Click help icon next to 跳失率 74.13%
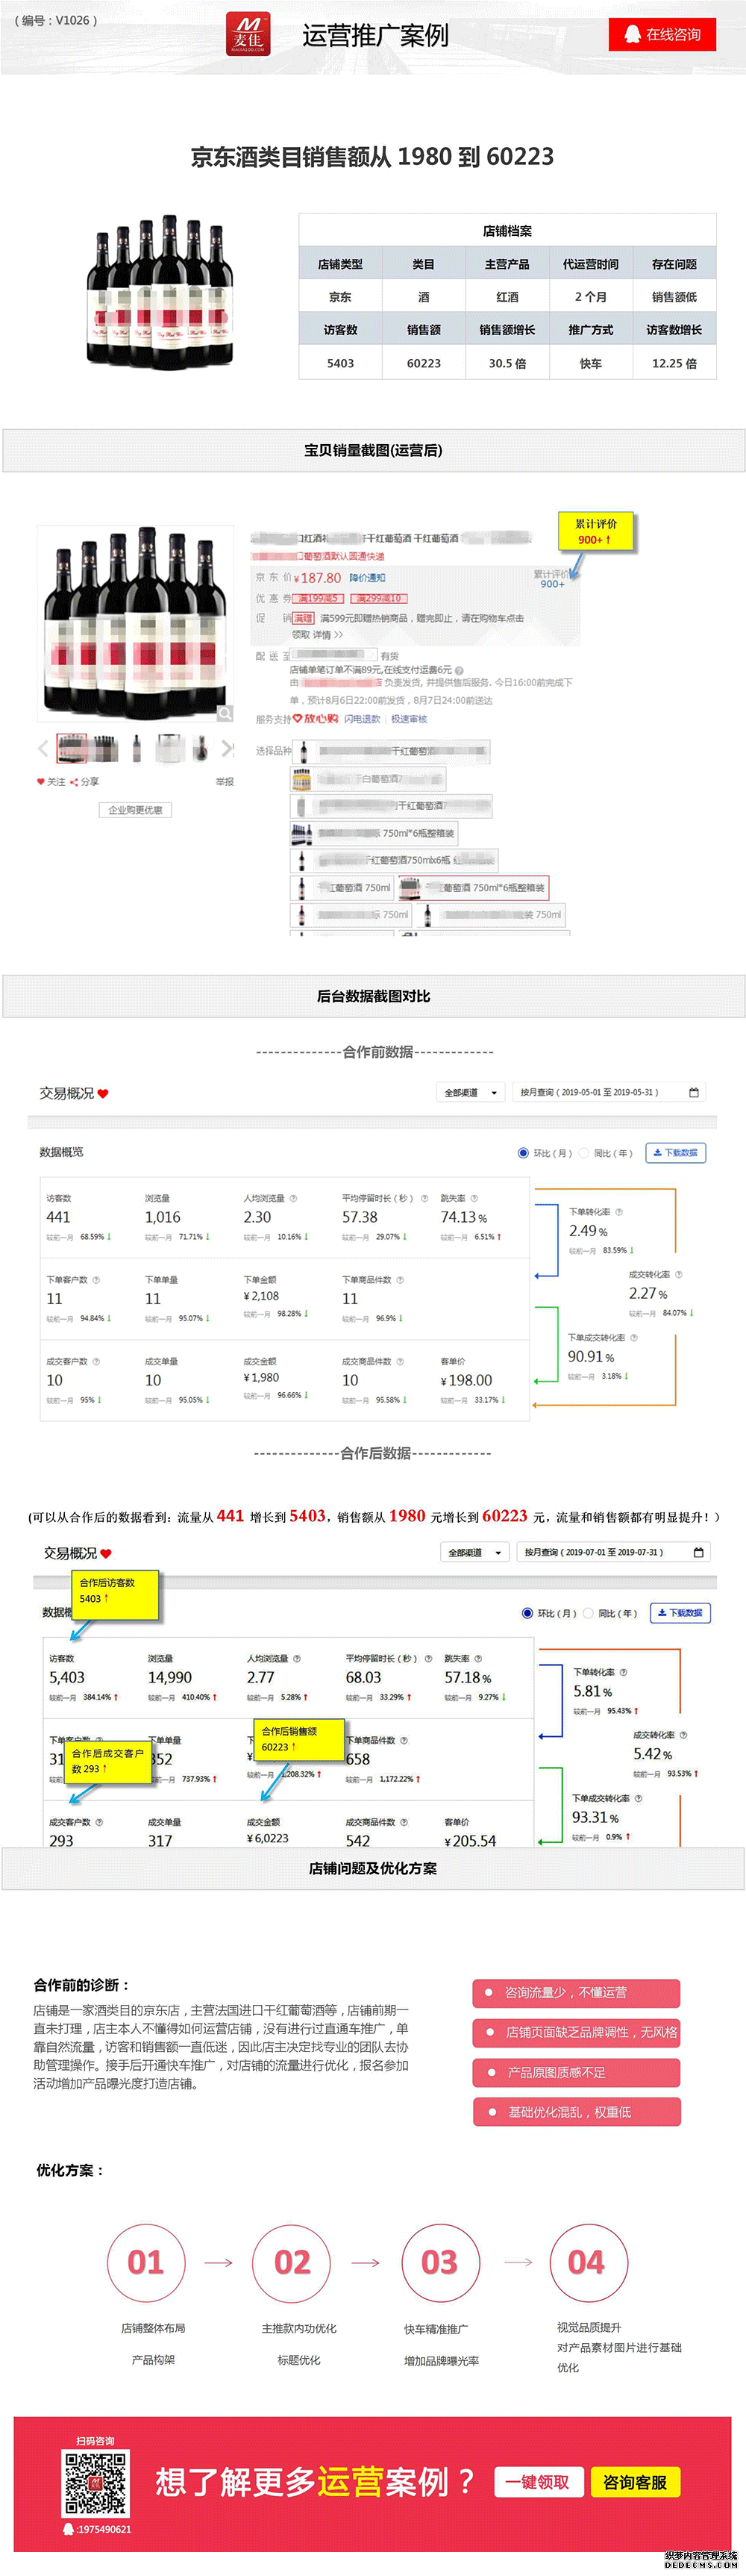 474,1198
